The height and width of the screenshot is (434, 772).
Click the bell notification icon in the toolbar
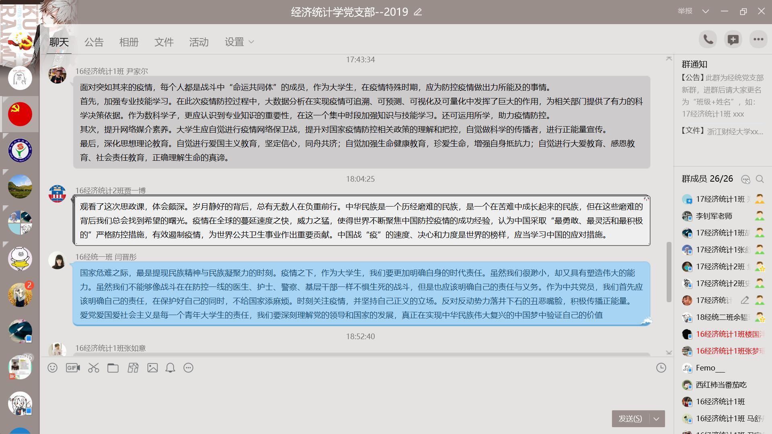point(170,368)
